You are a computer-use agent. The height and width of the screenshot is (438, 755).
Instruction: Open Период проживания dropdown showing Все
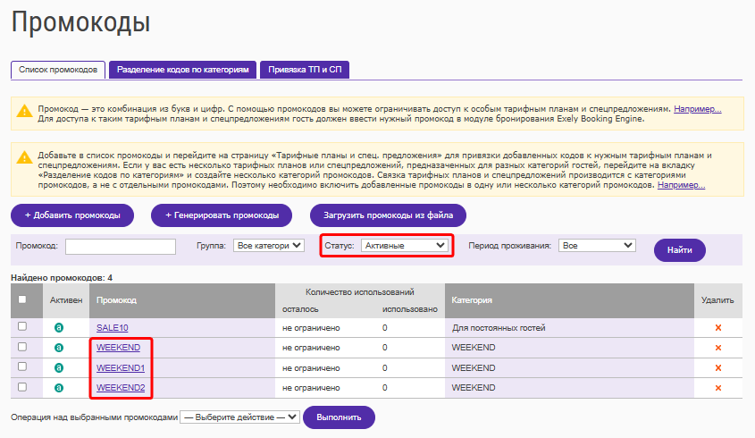pos(597,246)
